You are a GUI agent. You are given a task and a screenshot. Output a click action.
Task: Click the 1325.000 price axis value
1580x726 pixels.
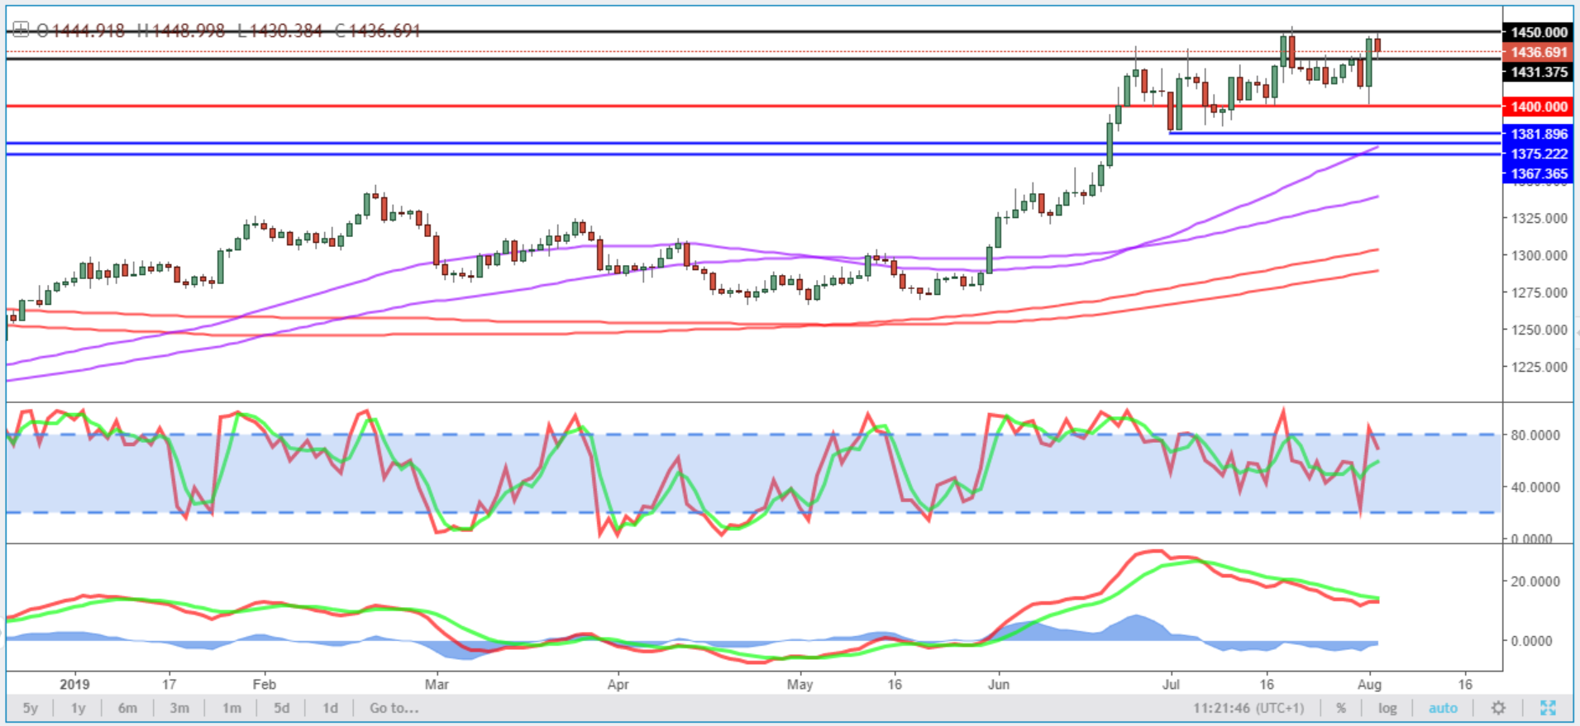point(1539,218)
